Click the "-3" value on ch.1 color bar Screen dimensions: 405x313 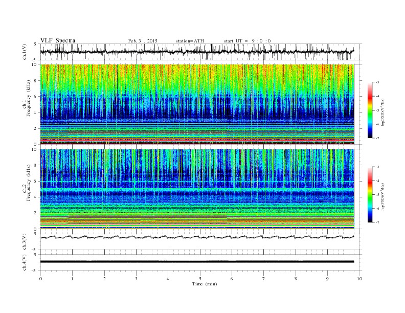[377, 82]
